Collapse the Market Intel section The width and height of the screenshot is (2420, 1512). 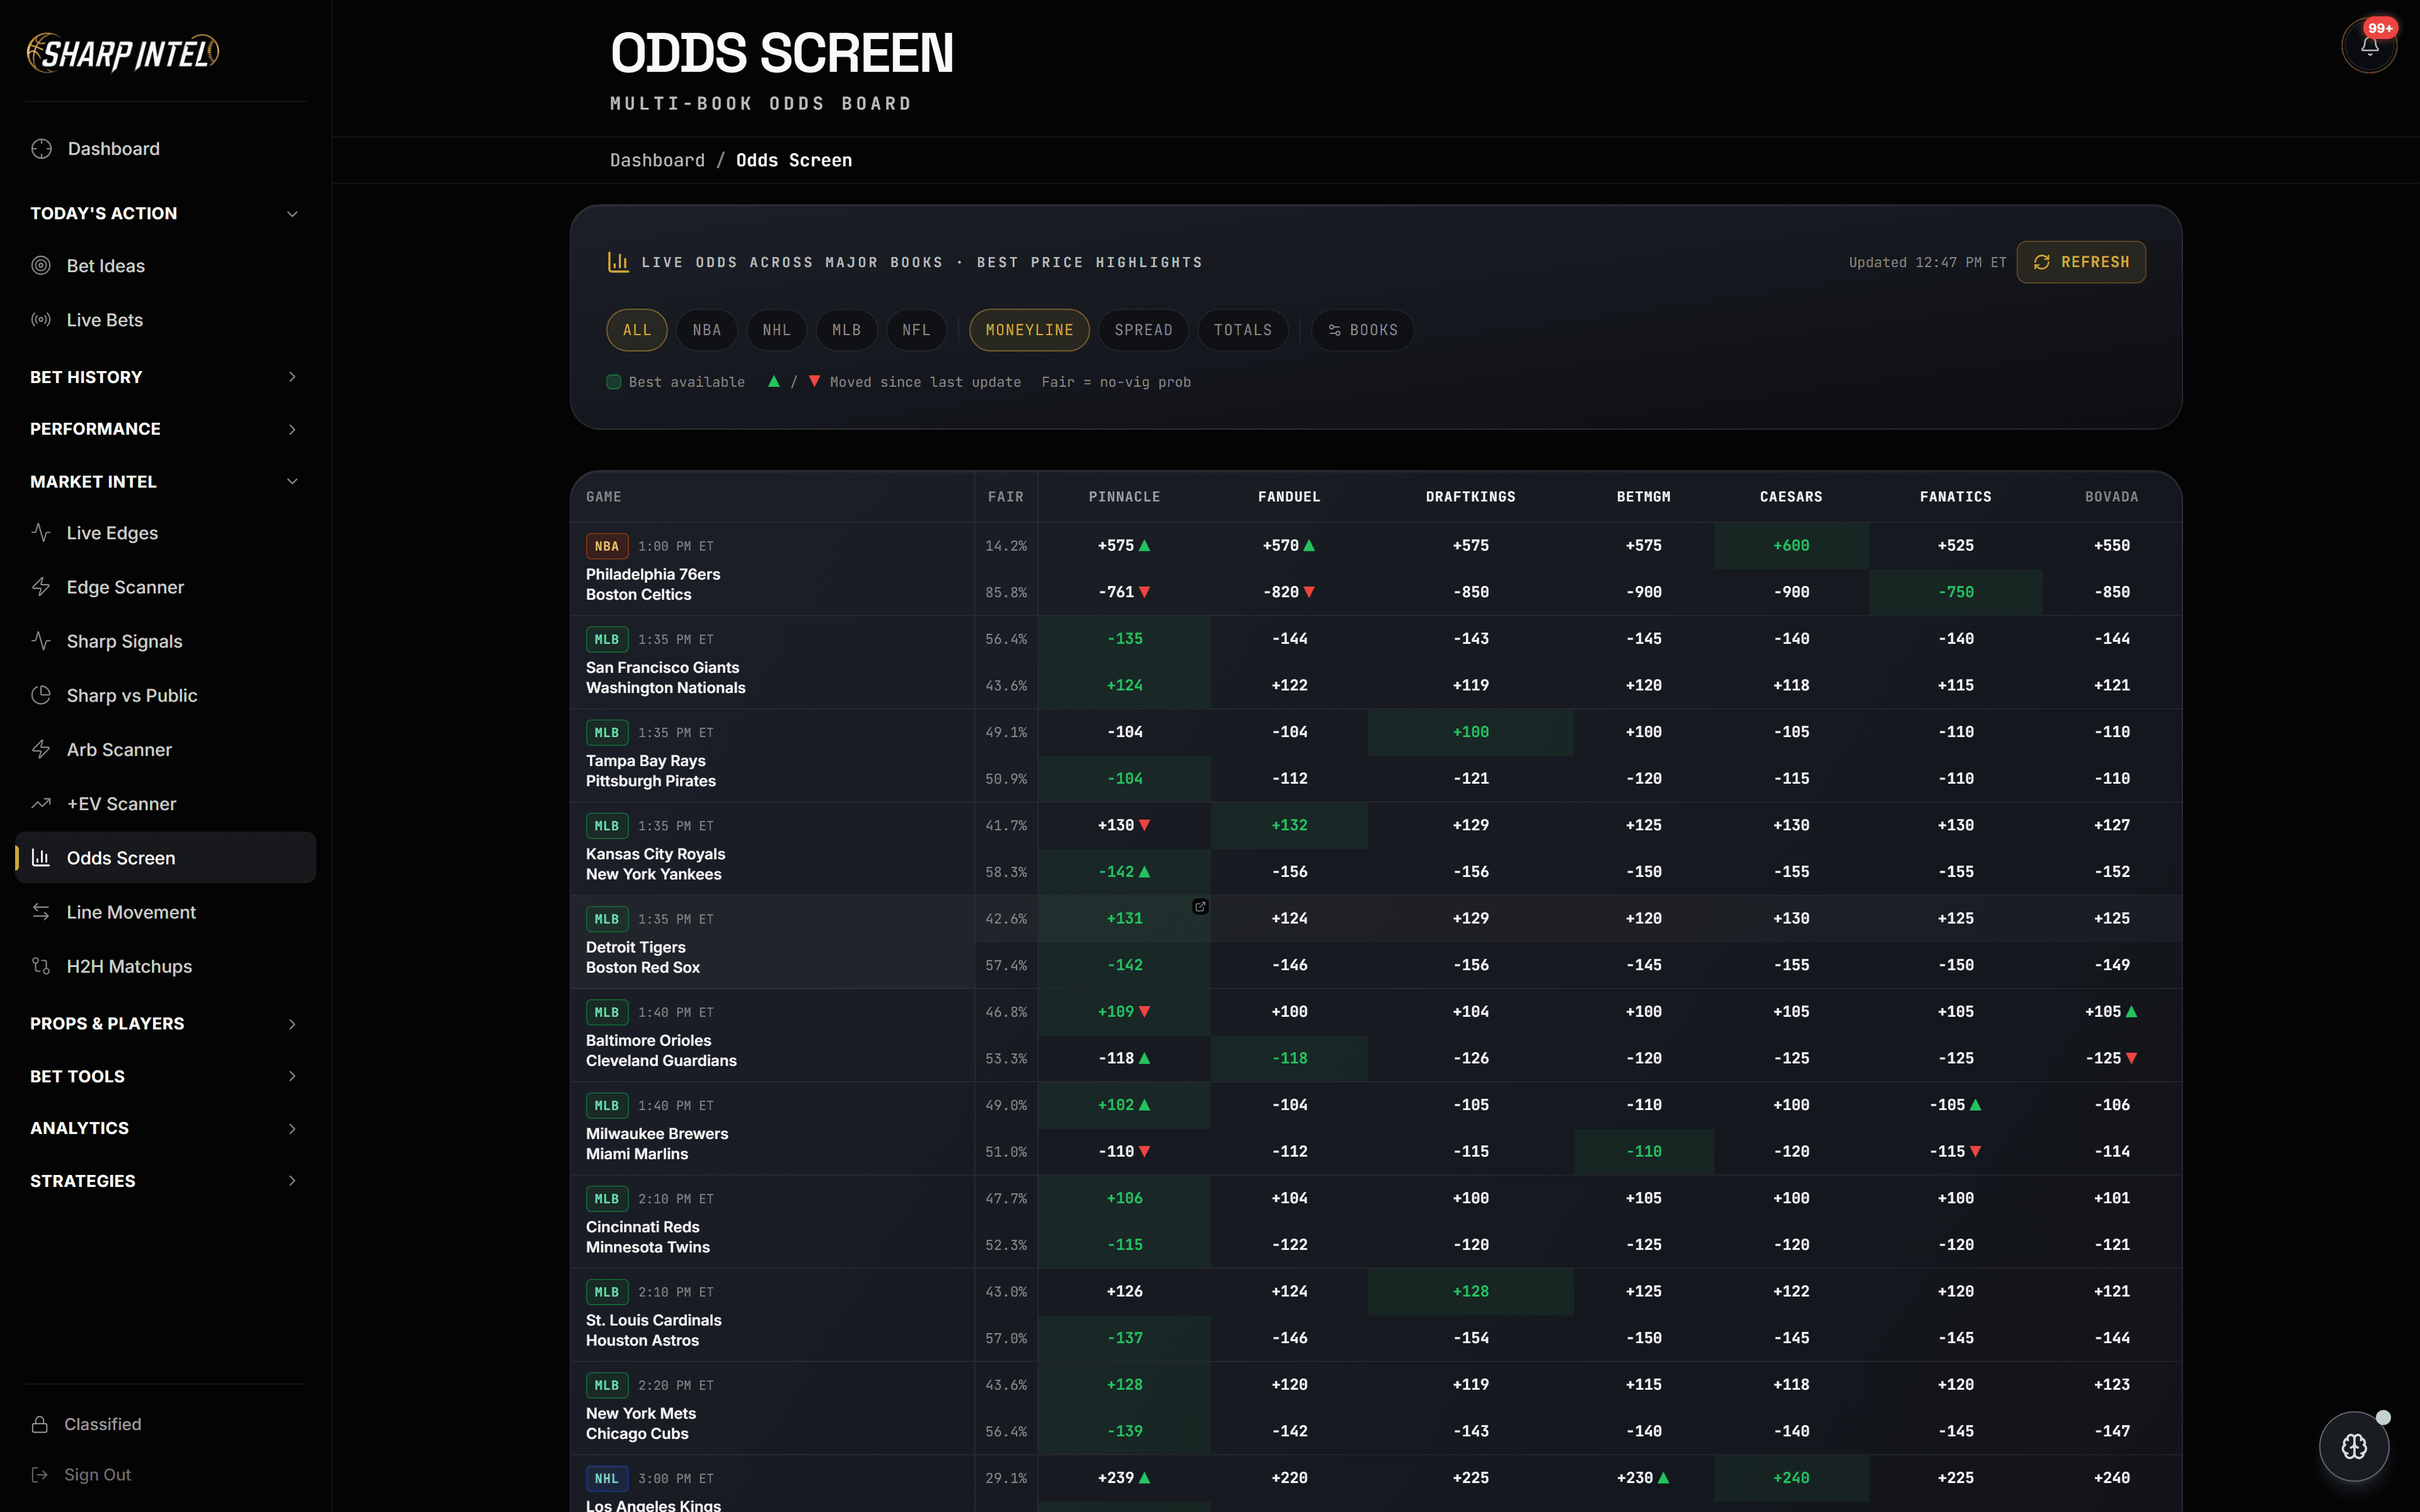(165, 482)
